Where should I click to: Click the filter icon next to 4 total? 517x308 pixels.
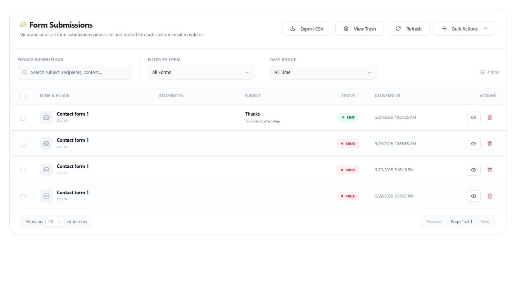coord(482,72)
